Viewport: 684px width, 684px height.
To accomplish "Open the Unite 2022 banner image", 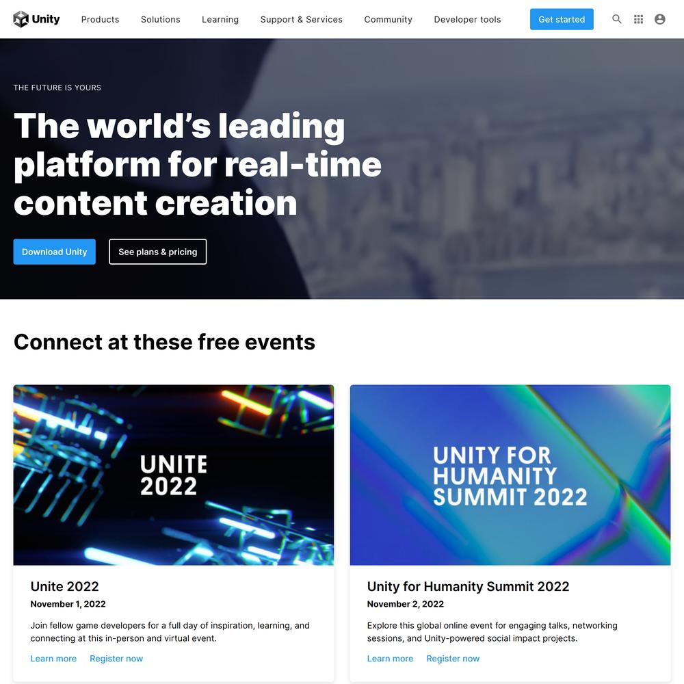I will [x=174, y=475].
